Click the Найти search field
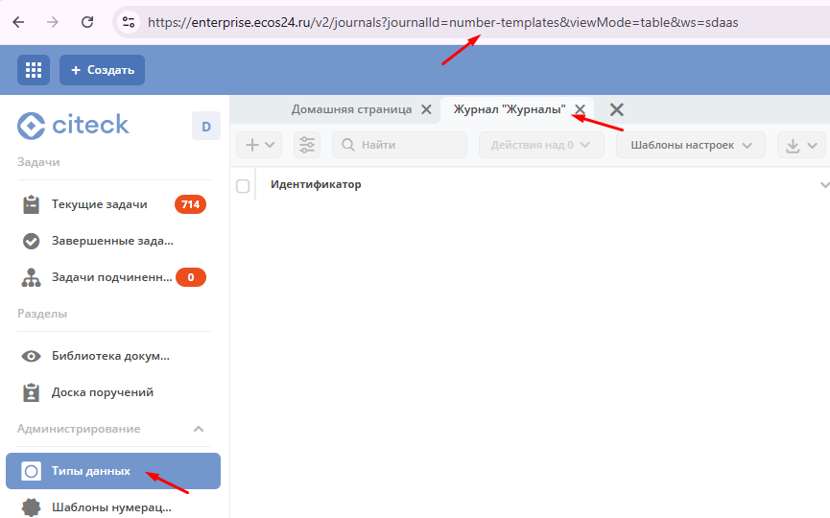 [x=401, y=145]
